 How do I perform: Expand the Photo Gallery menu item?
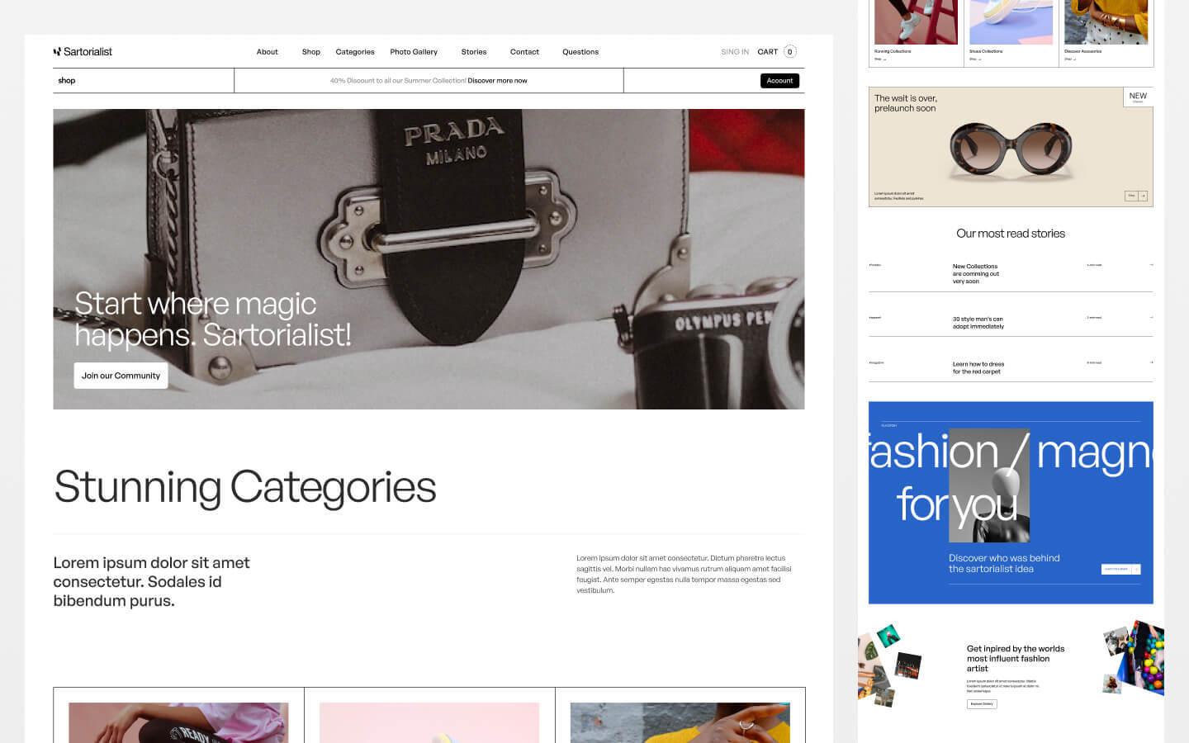click(x=414, y=51)
